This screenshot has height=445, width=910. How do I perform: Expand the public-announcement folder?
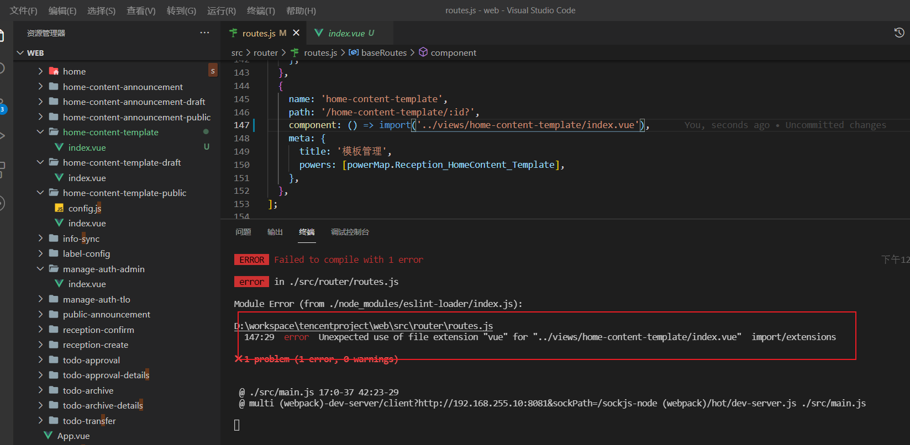tap(40, 314)
